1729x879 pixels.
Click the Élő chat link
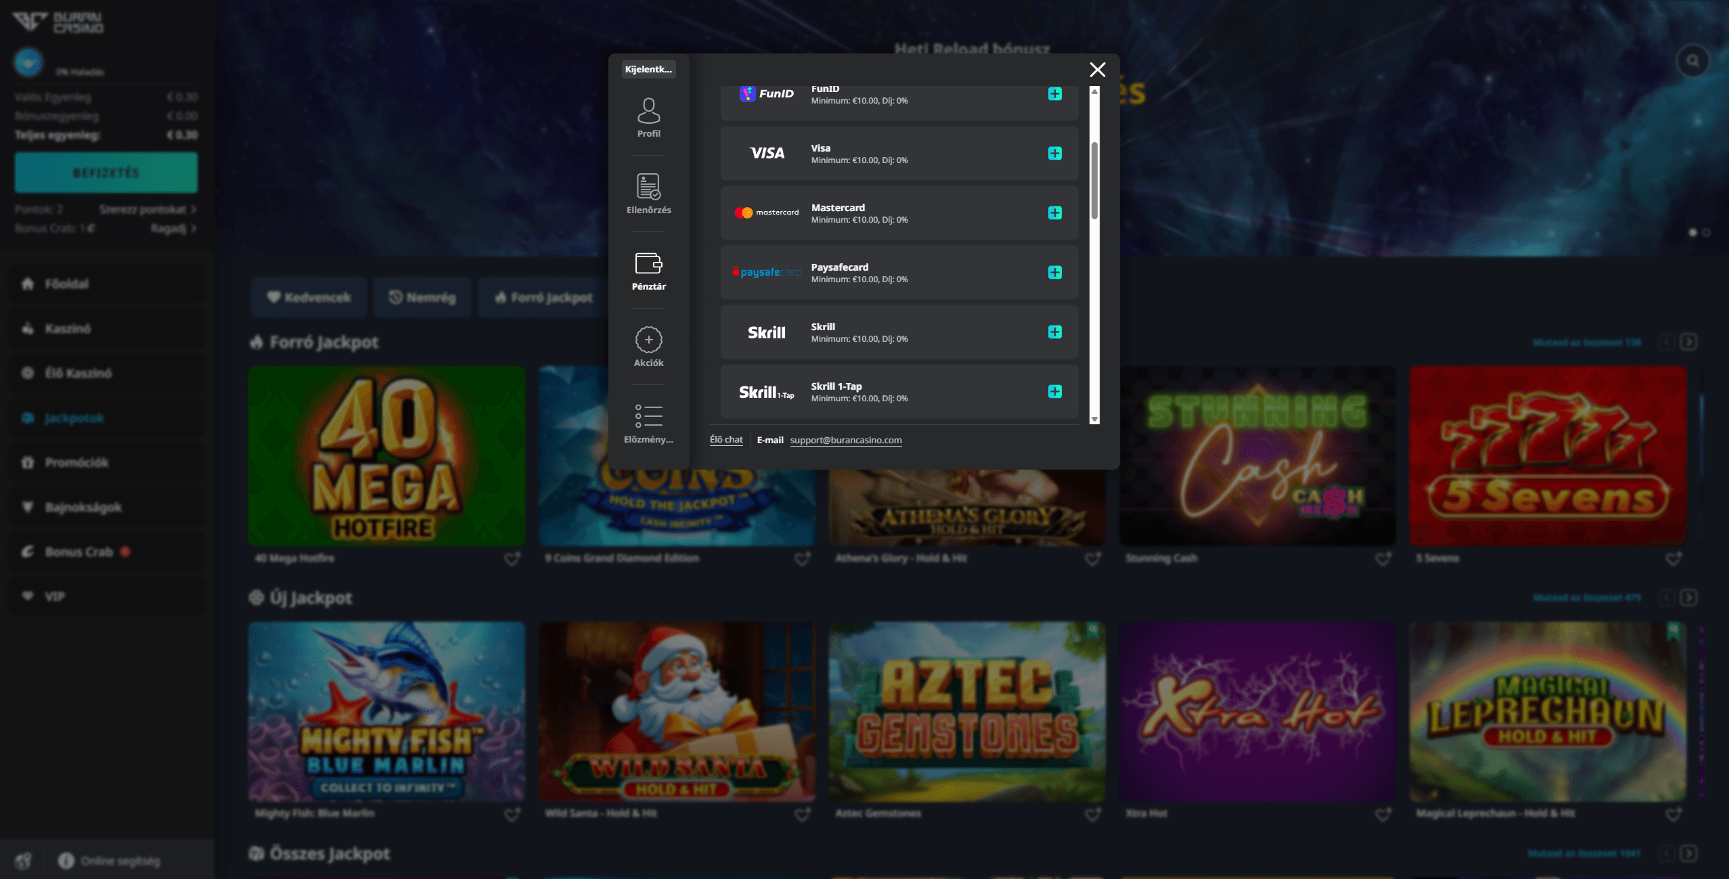click(x=725, y=440)
